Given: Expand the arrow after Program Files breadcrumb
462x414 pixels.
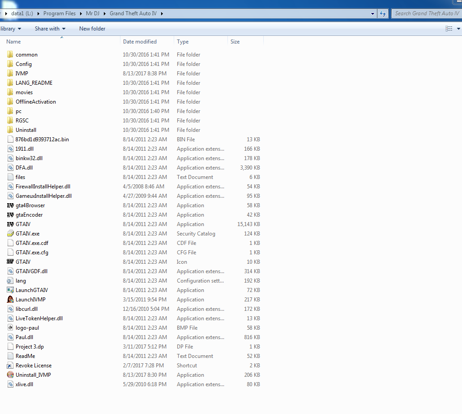Looking at the screenshot, I should (81, 13).
